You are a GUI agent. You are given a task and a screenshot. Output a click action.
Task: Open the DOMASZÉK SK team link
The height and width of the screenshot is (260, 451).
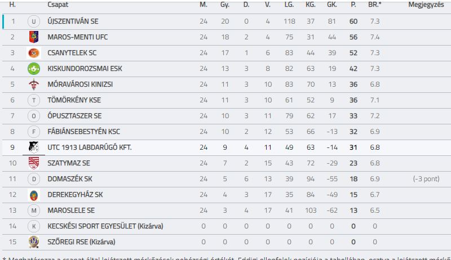(70, 179)
